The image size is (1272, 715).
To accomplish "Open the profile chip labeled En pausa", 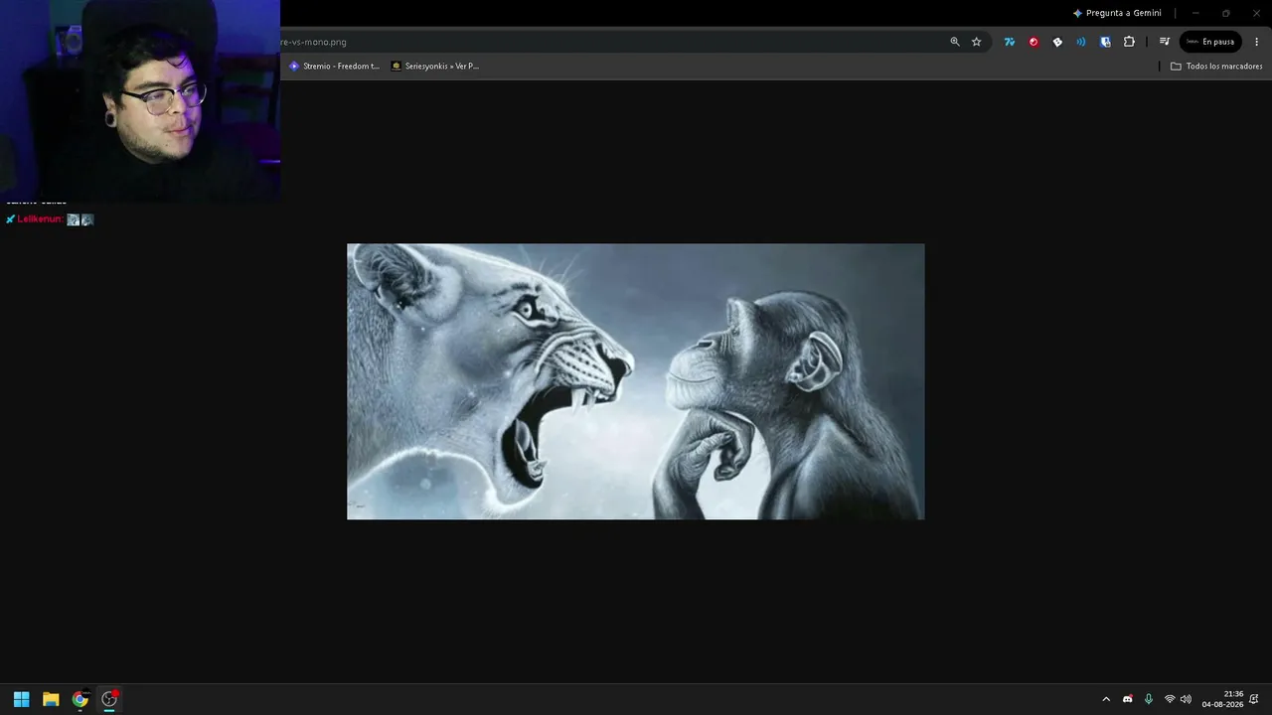I will (1210, 42).
